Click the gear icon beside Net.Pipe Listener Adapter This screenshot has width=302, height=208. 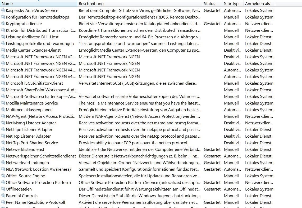click(x=3, y=129)
